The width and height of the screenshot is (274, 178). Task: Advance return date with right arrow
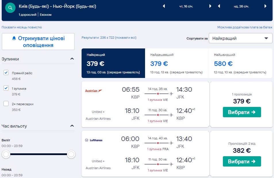pos(265,6)
